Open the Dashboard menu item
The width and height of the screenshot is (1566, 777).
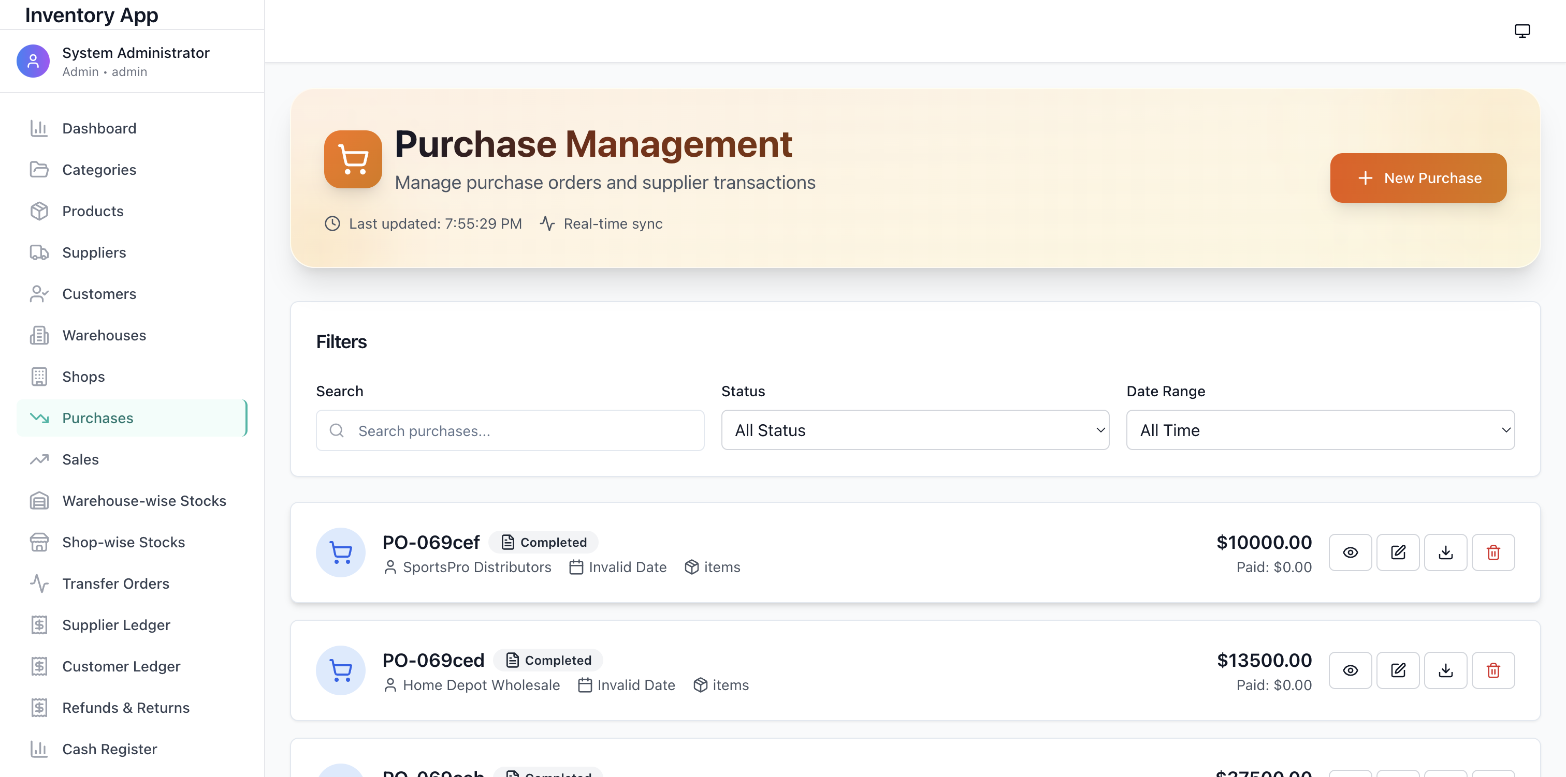132,128
